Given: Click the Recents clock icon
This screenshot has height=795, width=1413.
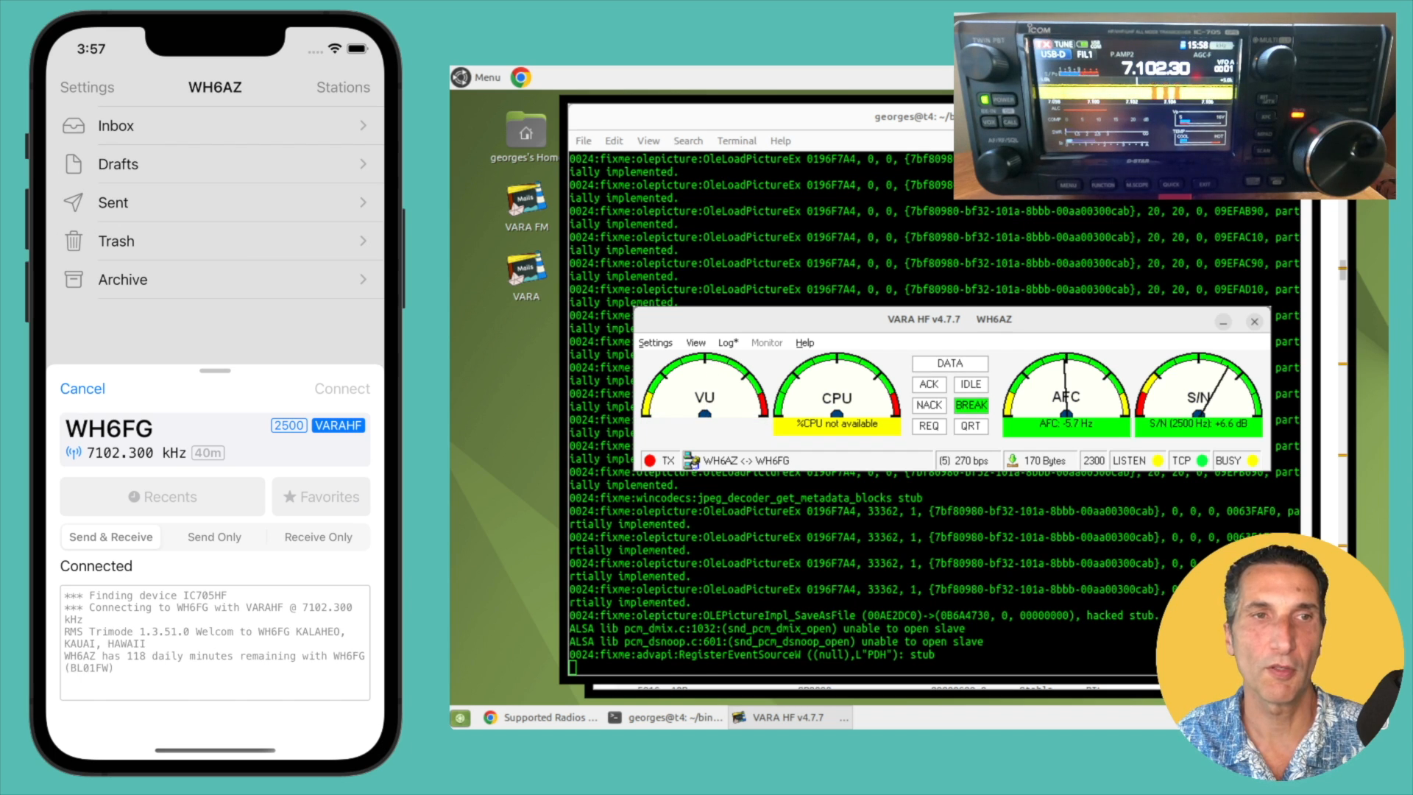Looking at the screenshot, I should pyautogui.click(x=134, y=497).
